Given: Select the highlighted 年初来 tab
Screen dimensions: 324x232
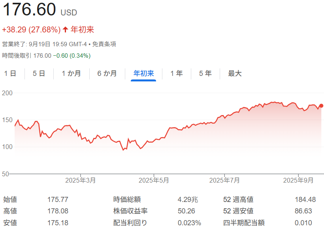Looking at the screenshot, I should pyautogui.click(x=143, y=74).
